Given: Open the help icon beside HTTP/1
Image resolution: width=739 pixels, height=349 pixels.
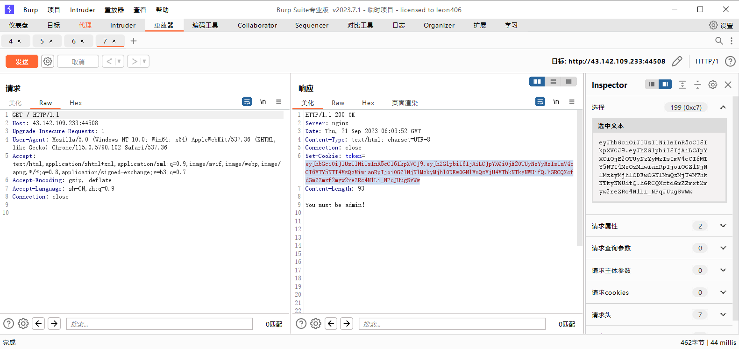Looking at the screenshot, I should point(730,61).
